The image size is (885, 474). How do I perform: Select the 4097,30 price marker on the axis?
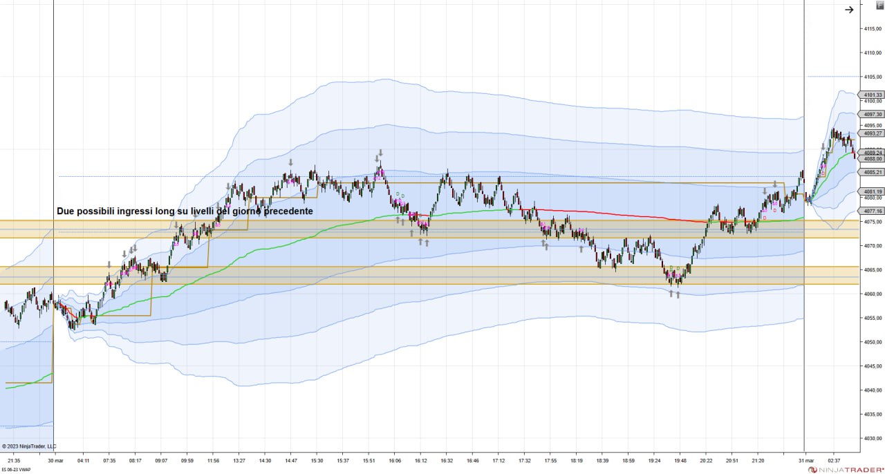(872, 114)
